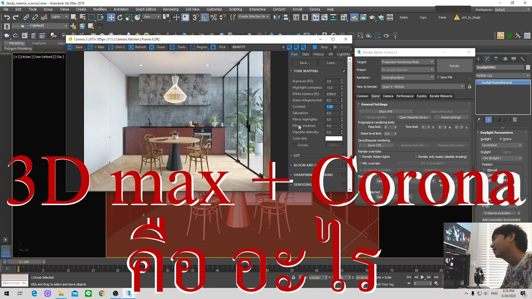Toggle Sunlight Active checkbox
This screenshot has width=532, height=299.
coord(501,139)
